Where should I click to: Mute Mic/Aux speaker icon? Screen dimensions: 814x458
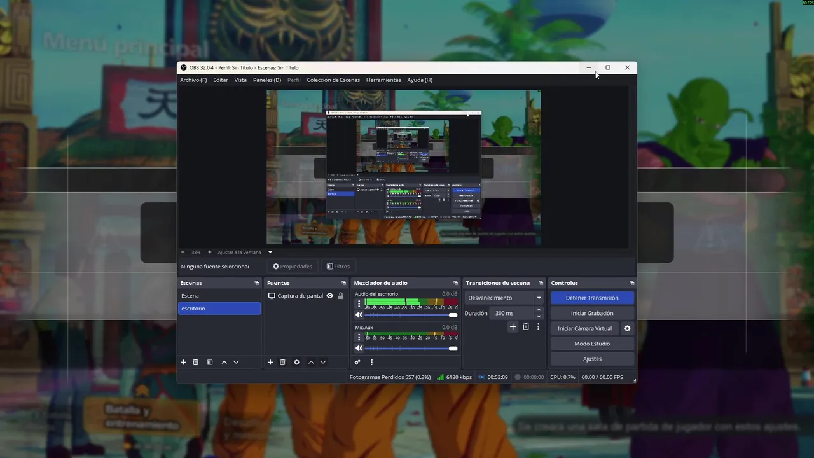[359, 349]
